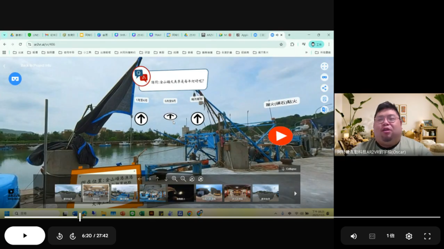
Task: Zoom out on the panorama view
Action: tap(183, 179)
